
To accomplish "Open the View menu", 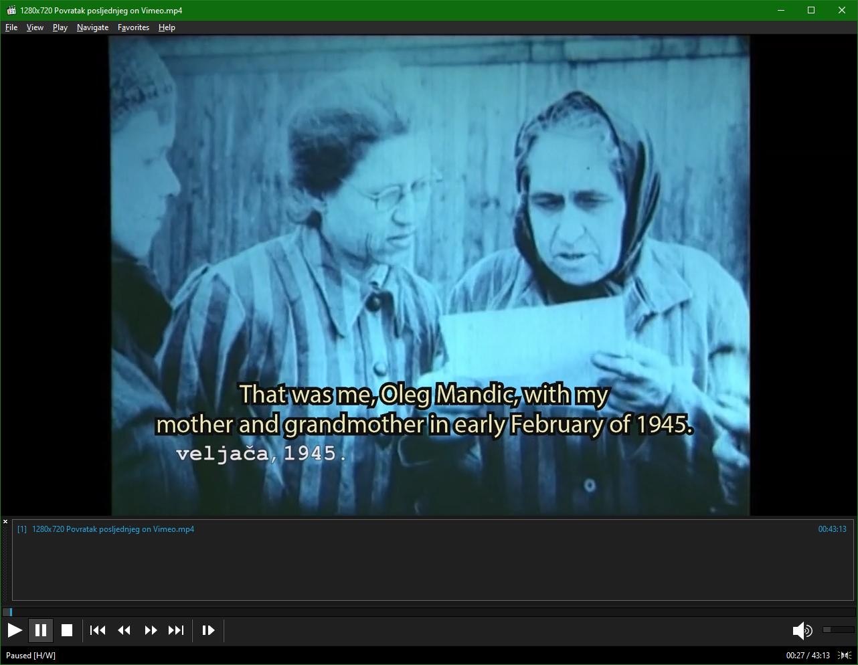I will 35,27.
